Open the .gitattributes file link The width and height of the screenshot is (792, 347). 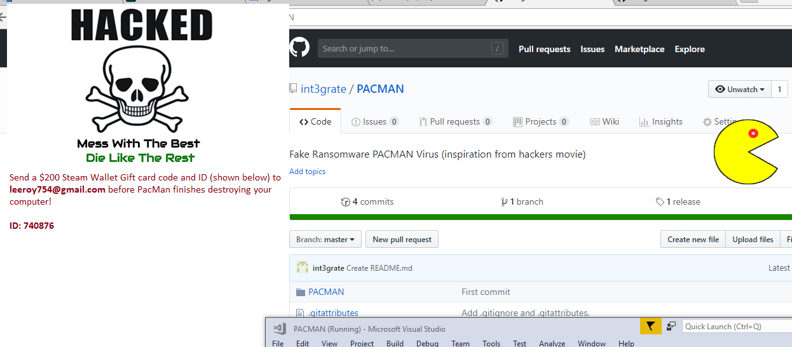[x=333, y=313]
